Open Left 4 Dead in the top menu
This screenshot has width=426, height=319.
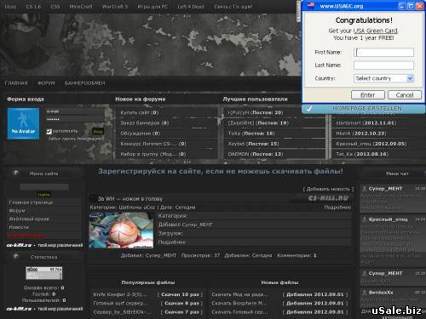tap(191, 6)
